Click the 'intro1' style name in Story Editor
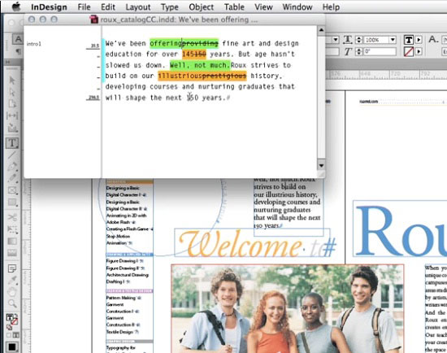This screenshot has height=353, width=447. click(x=34, y=44)
